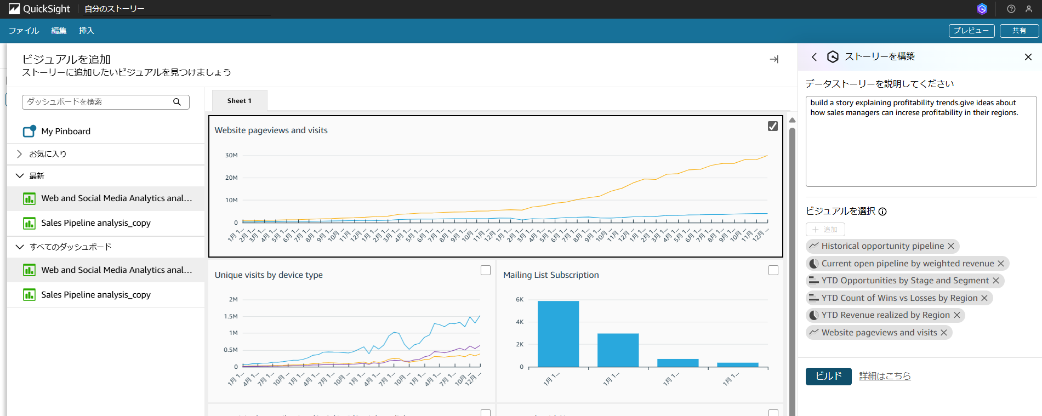Screen dimensions: 1042x416
Task: Click the data story description text box
Action: click(x=921, y=141)
